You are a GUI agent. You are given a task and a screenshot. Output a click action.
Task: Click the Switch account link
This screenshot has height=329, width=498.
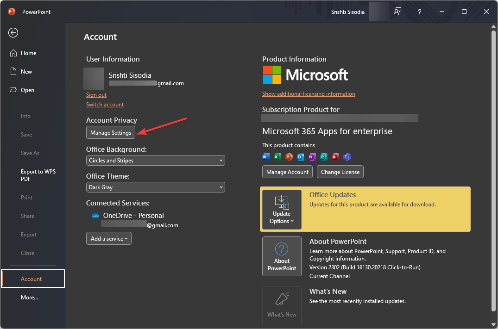click(x=105, y=105)
